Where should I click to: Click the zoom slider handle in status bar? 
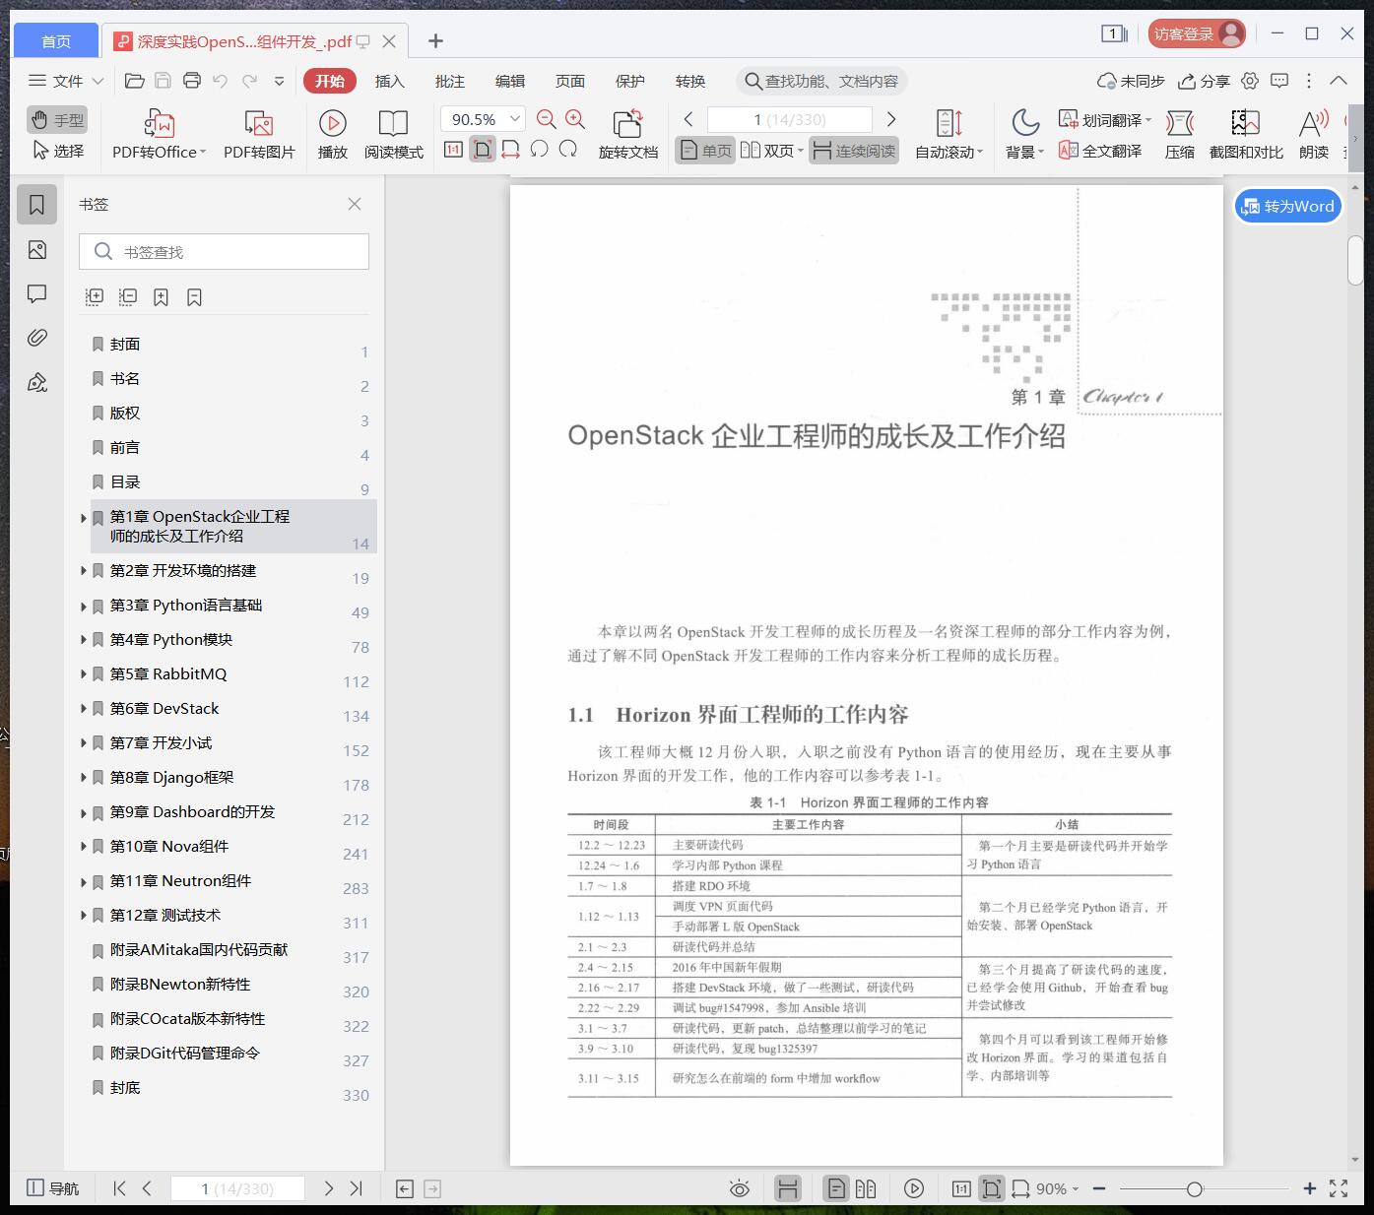tap(1195, 1188)
